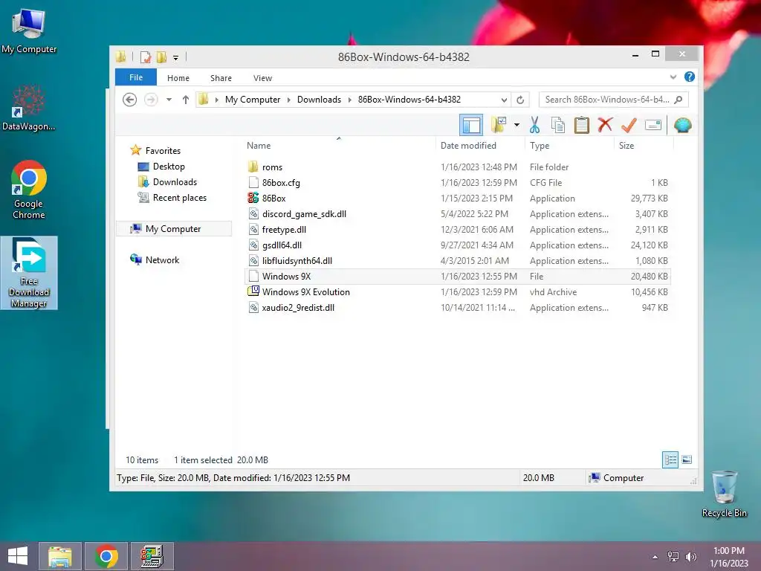Viewport: 761px width, 571px height.
Task: Open the Share ribbon tab
Action: [x=221, y=77]
